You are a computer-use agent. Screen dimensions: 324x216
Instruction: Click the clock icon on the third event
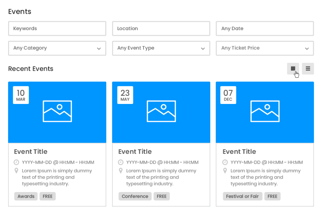tap(225, 162)
